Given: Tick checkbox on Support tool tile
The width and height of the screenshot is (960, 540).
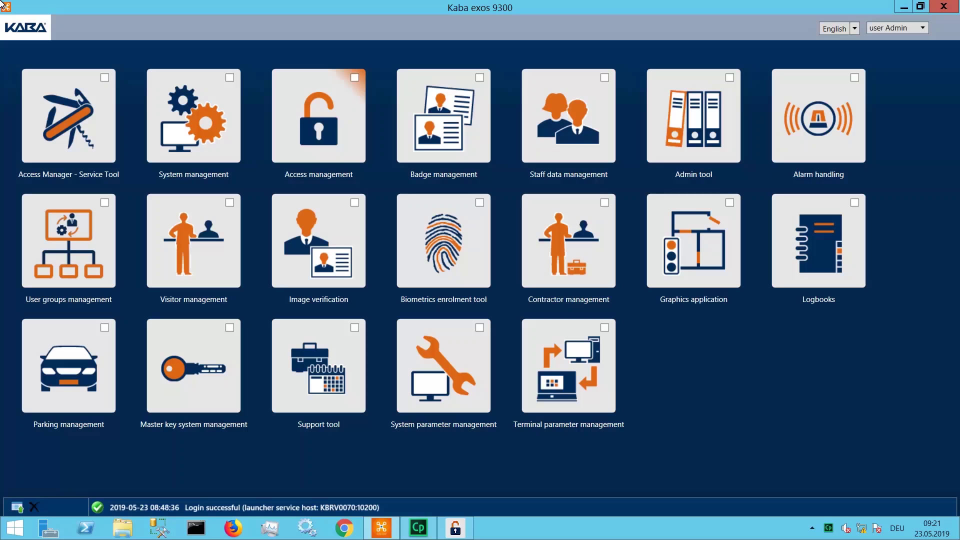Looking at the screenshot, I should click(354, 327).
